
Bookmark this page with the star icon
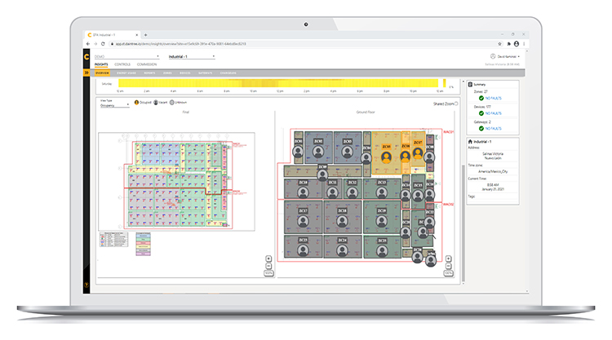(499, 44)
